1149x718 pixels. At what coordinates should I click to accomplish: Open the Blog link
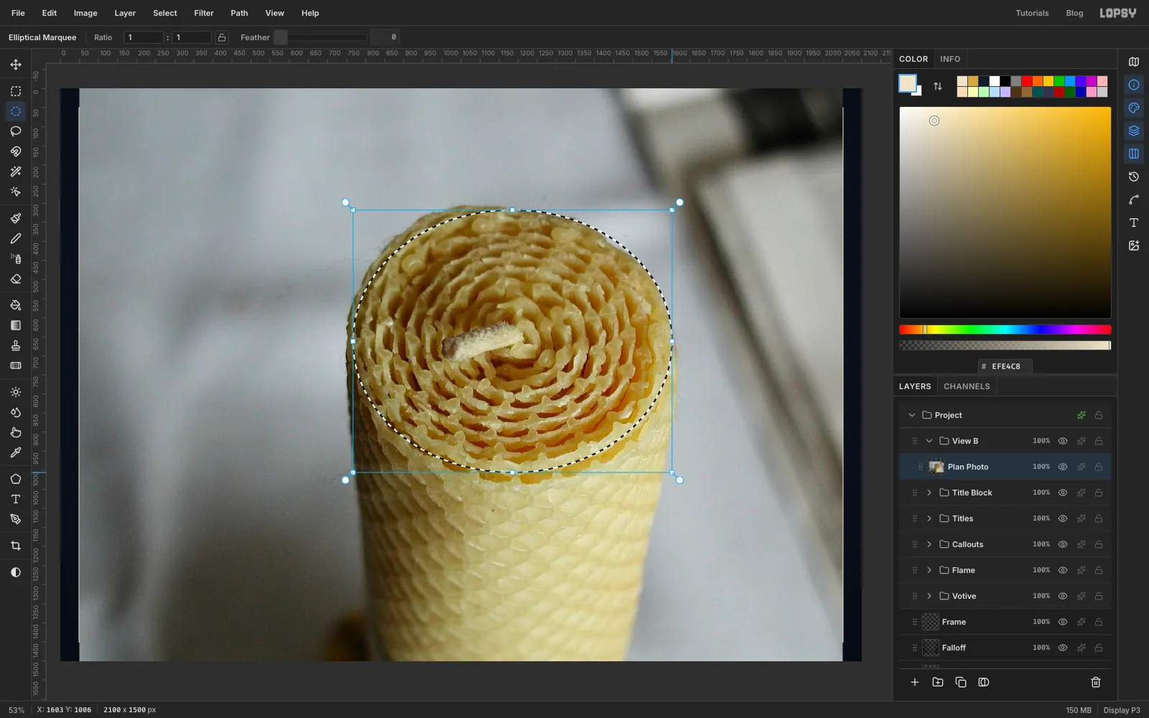pos(1074,13)
